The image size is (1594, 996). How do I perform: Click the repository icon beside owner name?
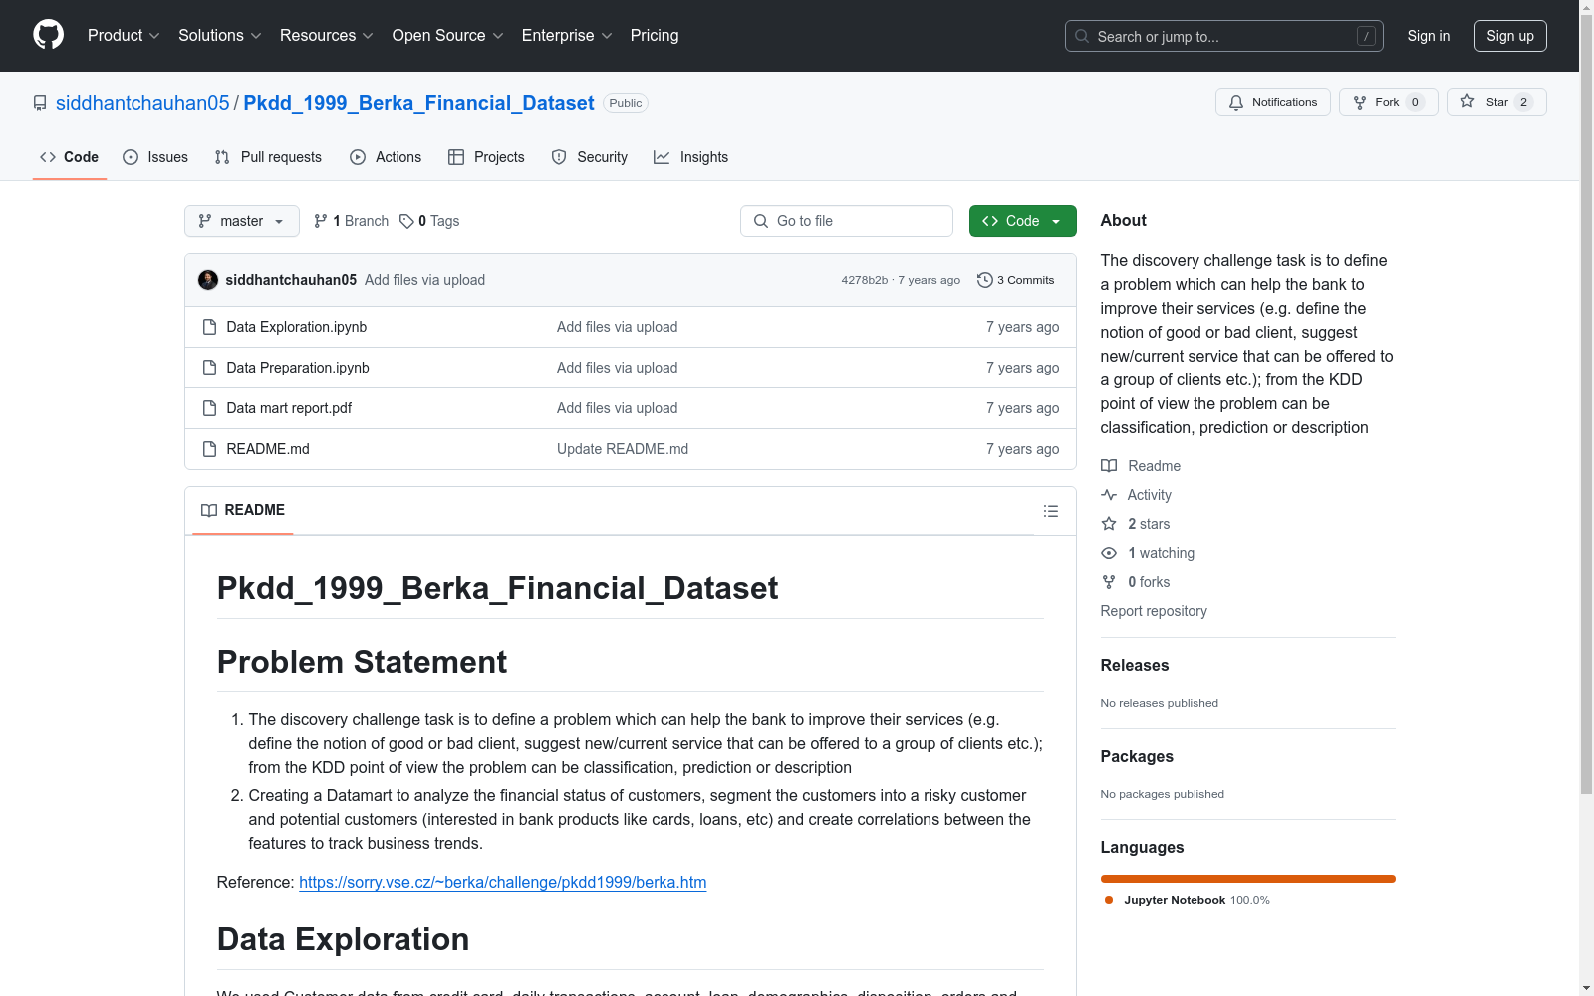point(40,103)
